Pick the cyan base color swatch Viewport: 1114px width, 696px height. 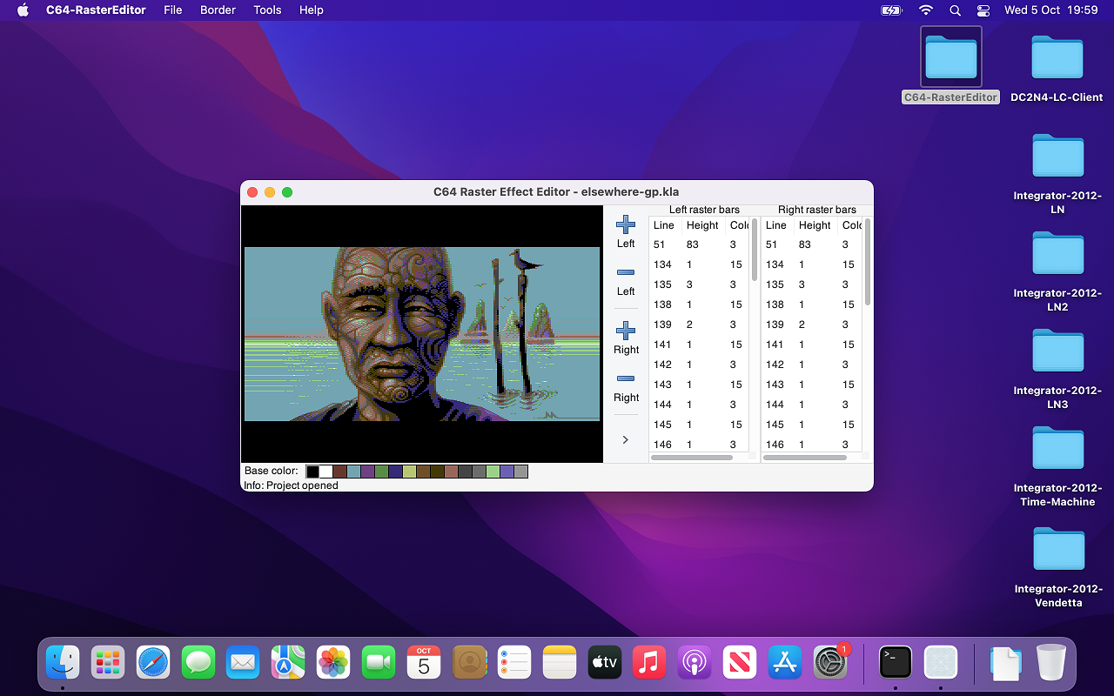(x=354, y=472)
